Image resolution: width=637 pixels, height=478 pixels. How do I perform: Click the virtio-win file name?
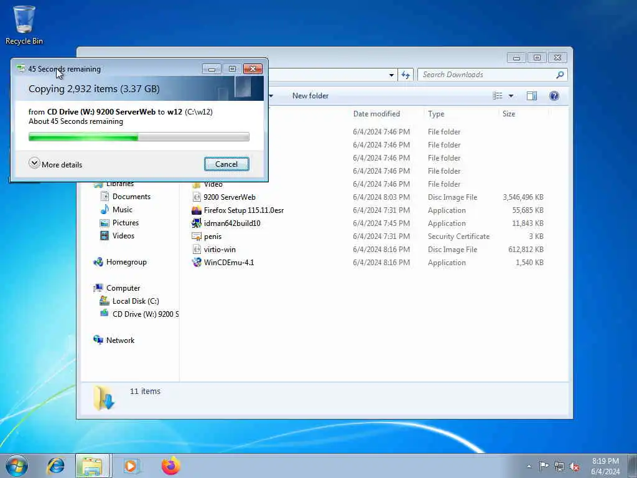point(220,249)
